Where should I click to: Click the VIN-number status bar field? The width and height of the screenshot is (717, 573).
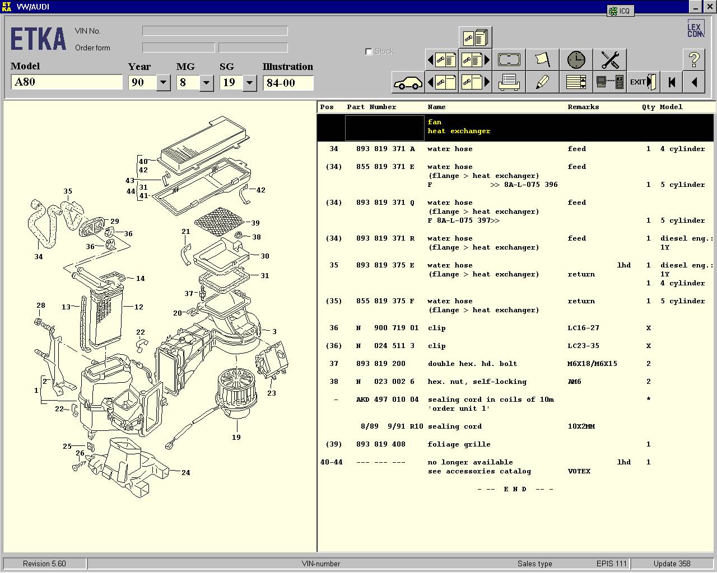click(321, 563)
